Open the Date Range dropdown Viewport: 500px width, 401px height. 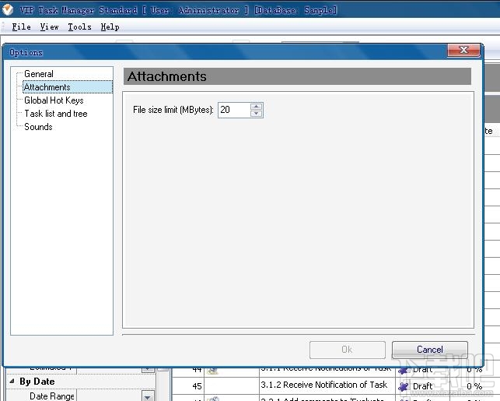(x=148, y=397)
